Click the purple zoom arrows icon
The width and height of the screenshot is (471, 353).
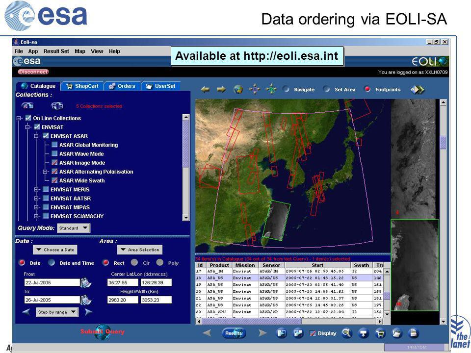255,89
